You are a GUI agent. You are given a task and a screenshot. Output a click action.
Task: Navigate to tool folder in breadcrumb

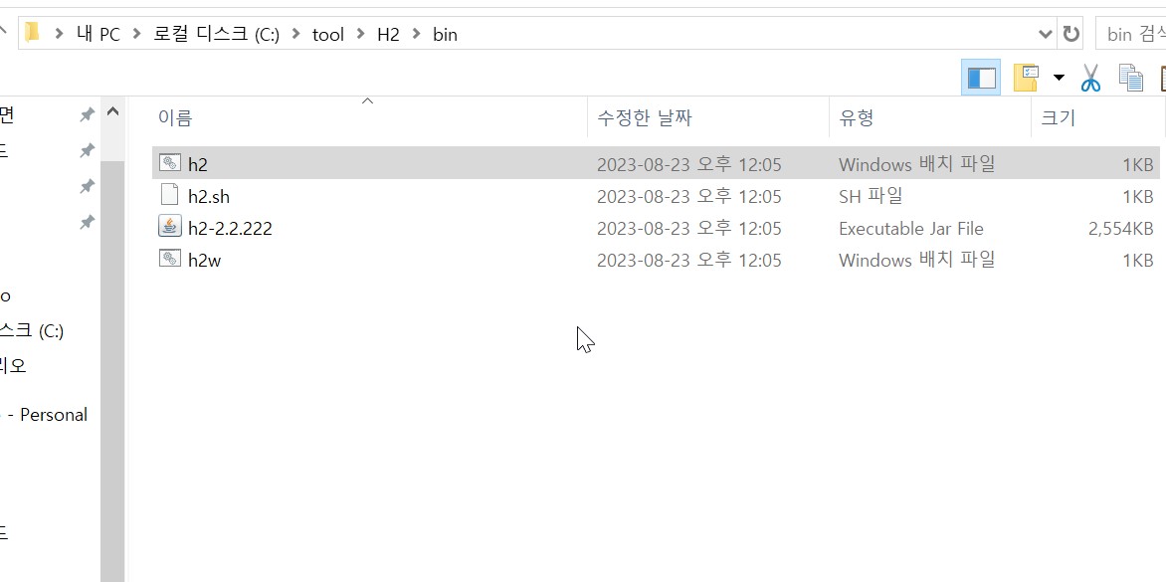pyautogui.click(x=328, y=34)
